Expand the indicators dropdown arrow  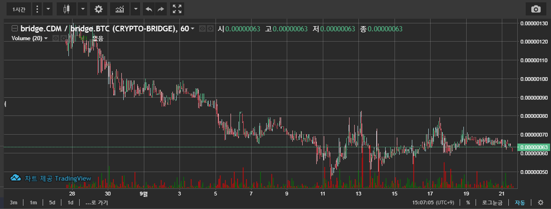coord(136,9)
